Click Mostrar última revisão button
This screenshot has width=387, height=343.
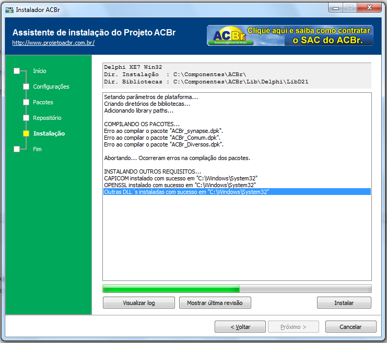point(215,302)
